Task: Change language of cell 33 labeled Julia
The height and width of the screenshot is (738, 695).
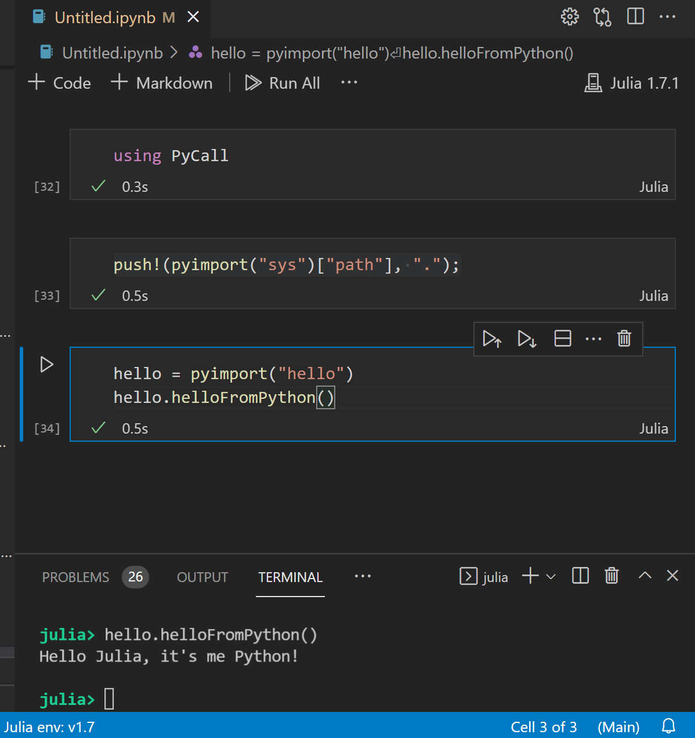Action: (x=654, y=296)
